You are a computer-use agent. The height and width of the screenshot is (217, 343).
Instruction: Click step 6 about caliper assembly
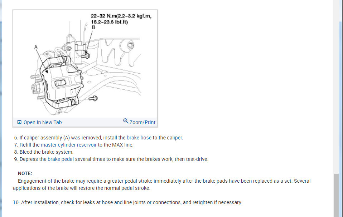click(98, 138)
